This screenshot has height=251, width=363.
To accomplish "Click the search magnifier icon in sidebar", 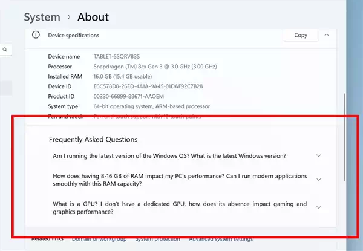I will tap(5, 50).
